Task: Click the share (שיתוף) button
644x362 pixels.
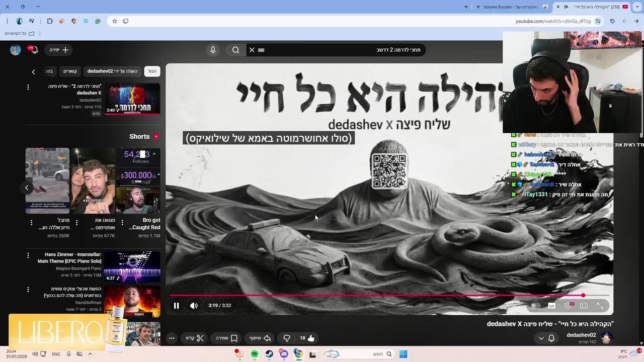Action: [x=260, y=338]
